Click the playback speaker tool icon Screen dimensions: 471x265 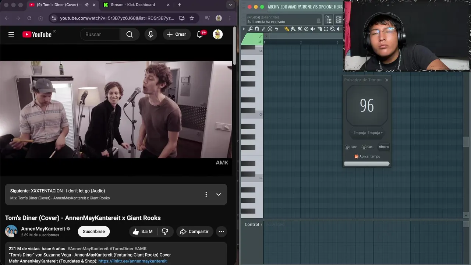coord(339,29)
